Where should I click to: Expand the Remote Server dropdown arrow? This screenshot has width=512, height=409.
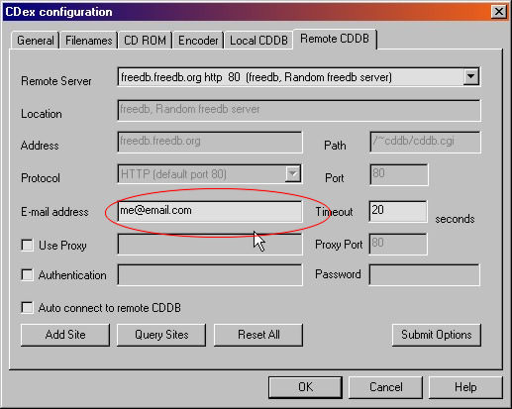(x=470, y=77)
